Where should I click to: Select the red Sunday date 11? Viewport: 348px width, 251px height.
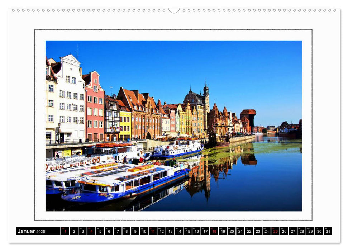[153, 231]
